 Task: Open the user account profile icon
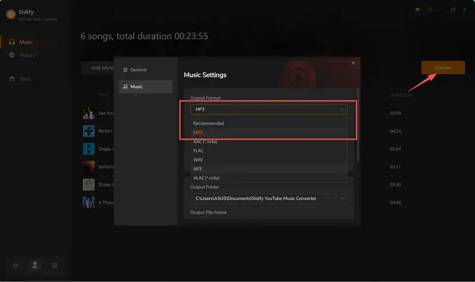(x=35, y=265)
